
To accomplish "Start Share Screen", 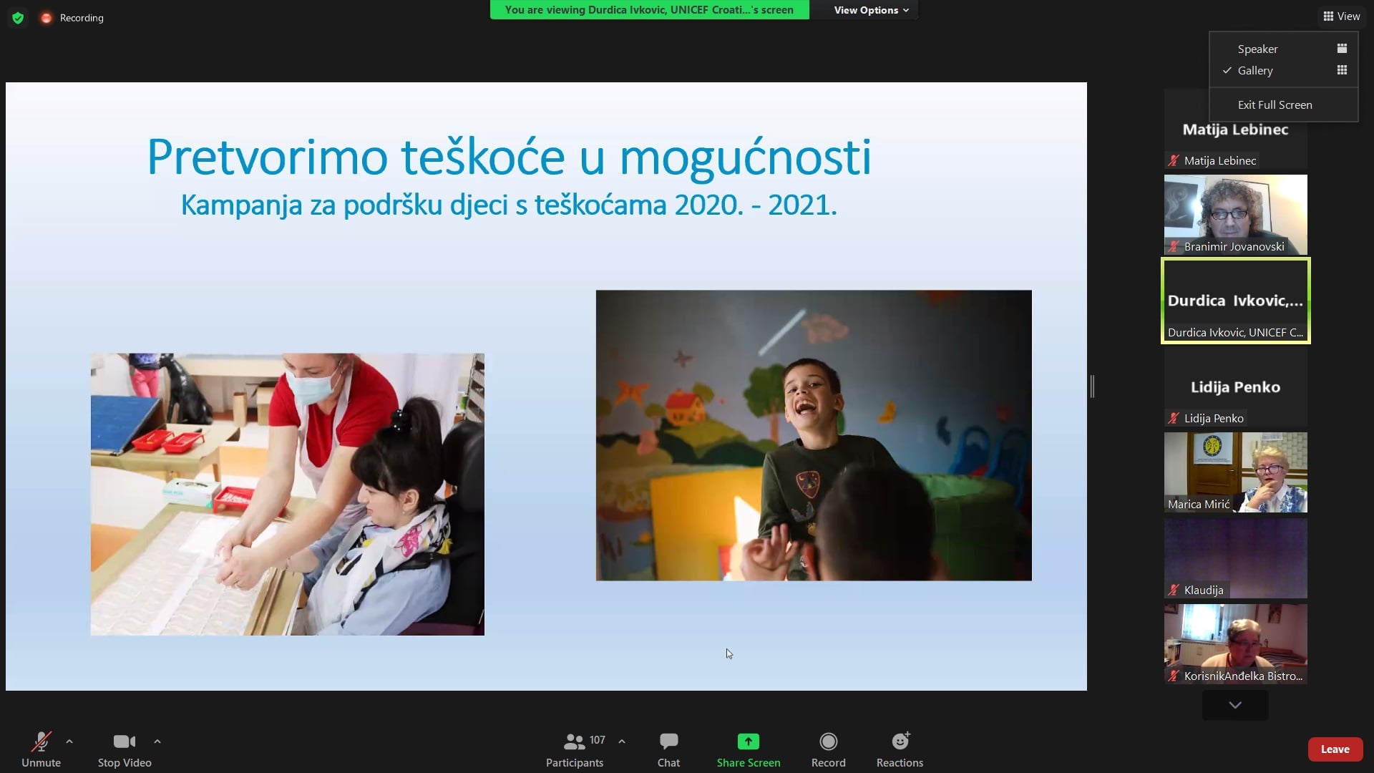I will (749, 749).
